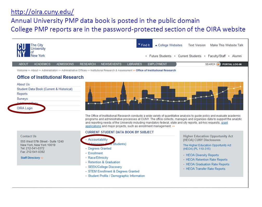The height and width of the screenshot is (207, 262).
Task: Select ADMISSIONS in the navigation bar
Action: (65, 64)
